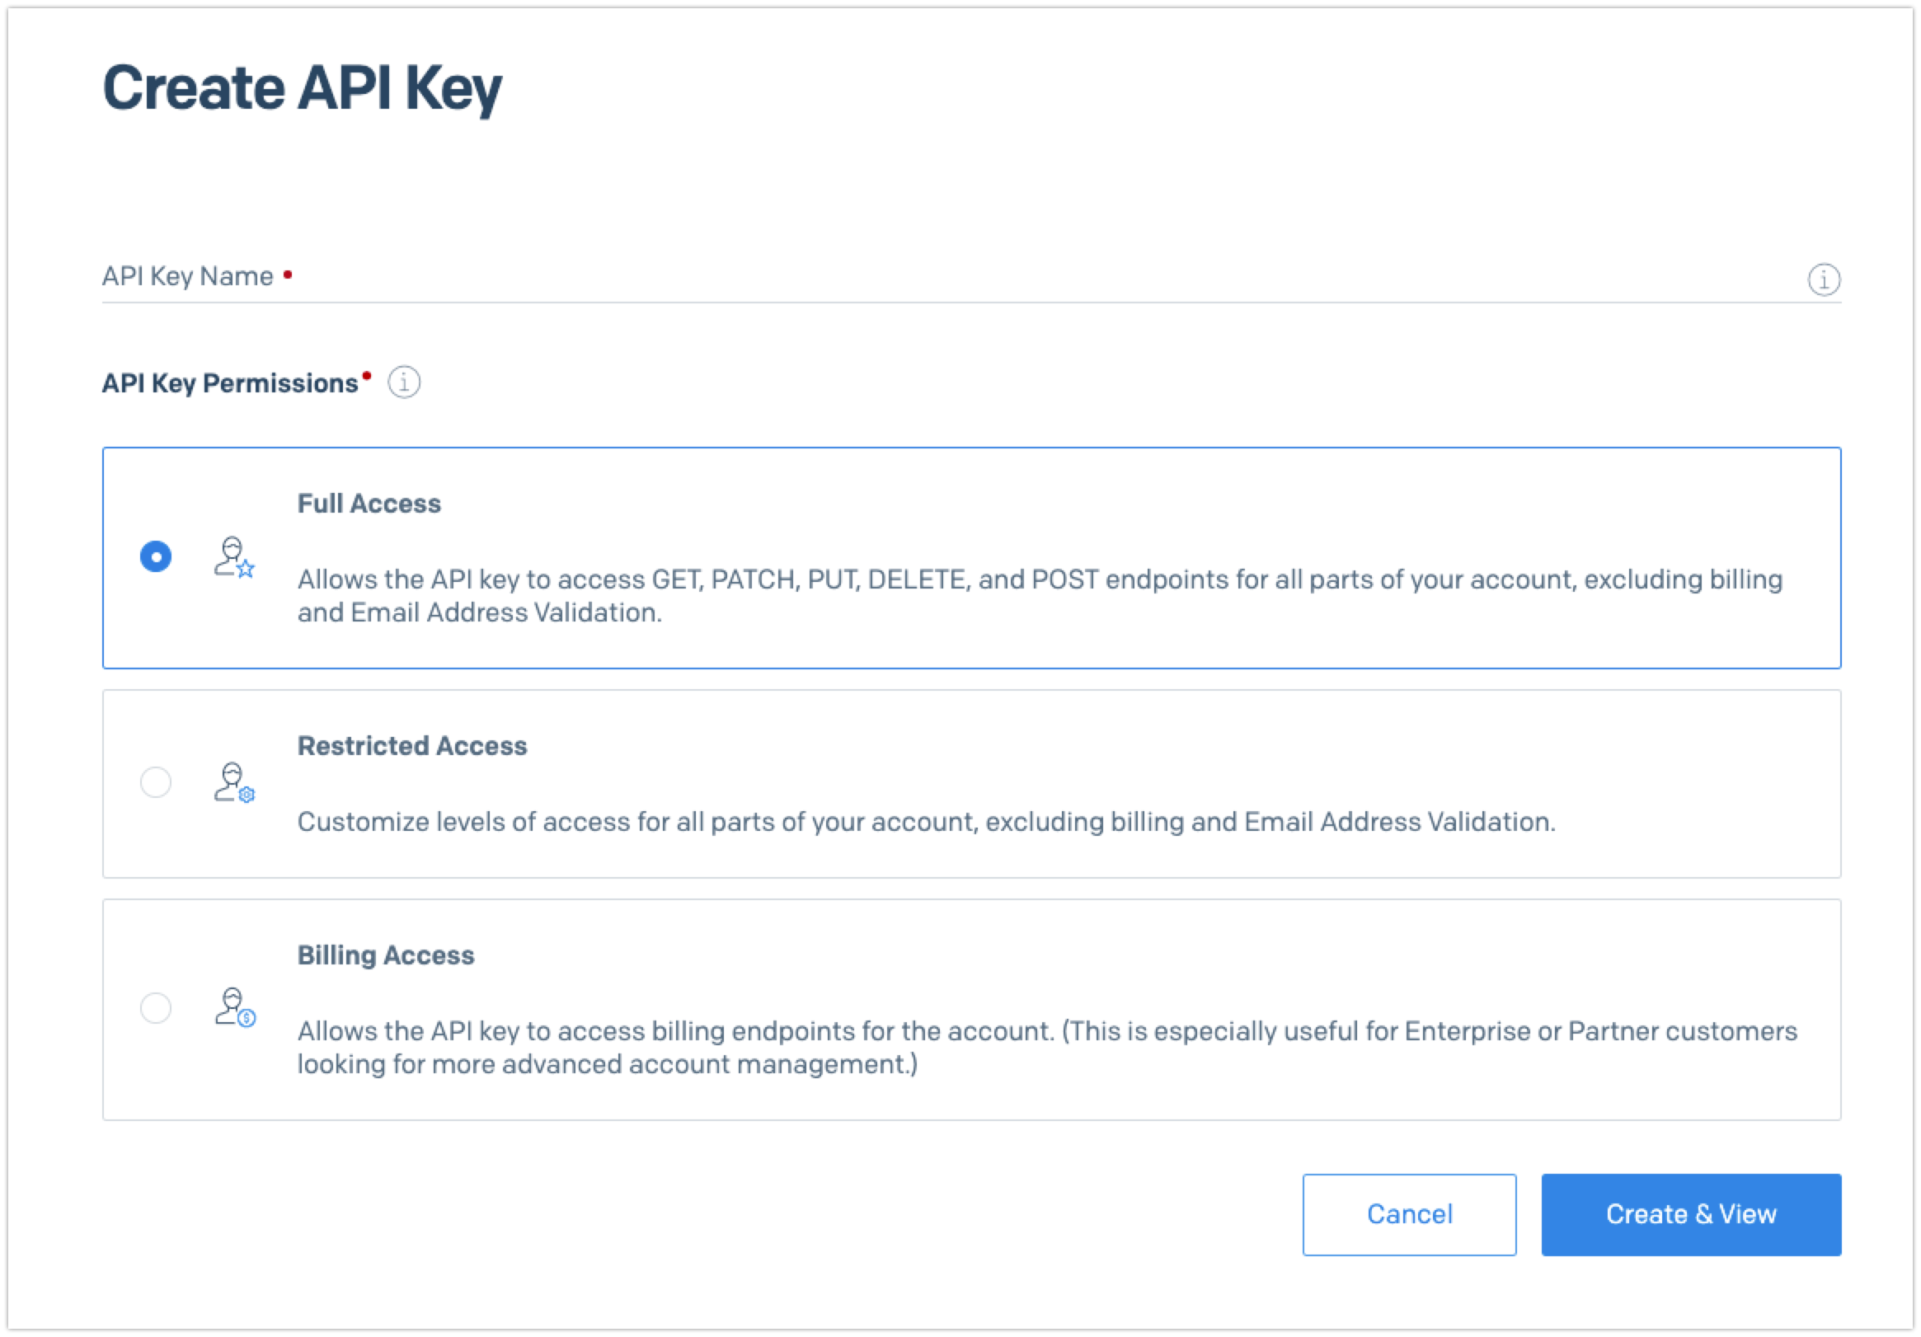Viewport: 1921px width, 1337px height.
Task: Click the Restricted Access description text
Action: (926, 823)
